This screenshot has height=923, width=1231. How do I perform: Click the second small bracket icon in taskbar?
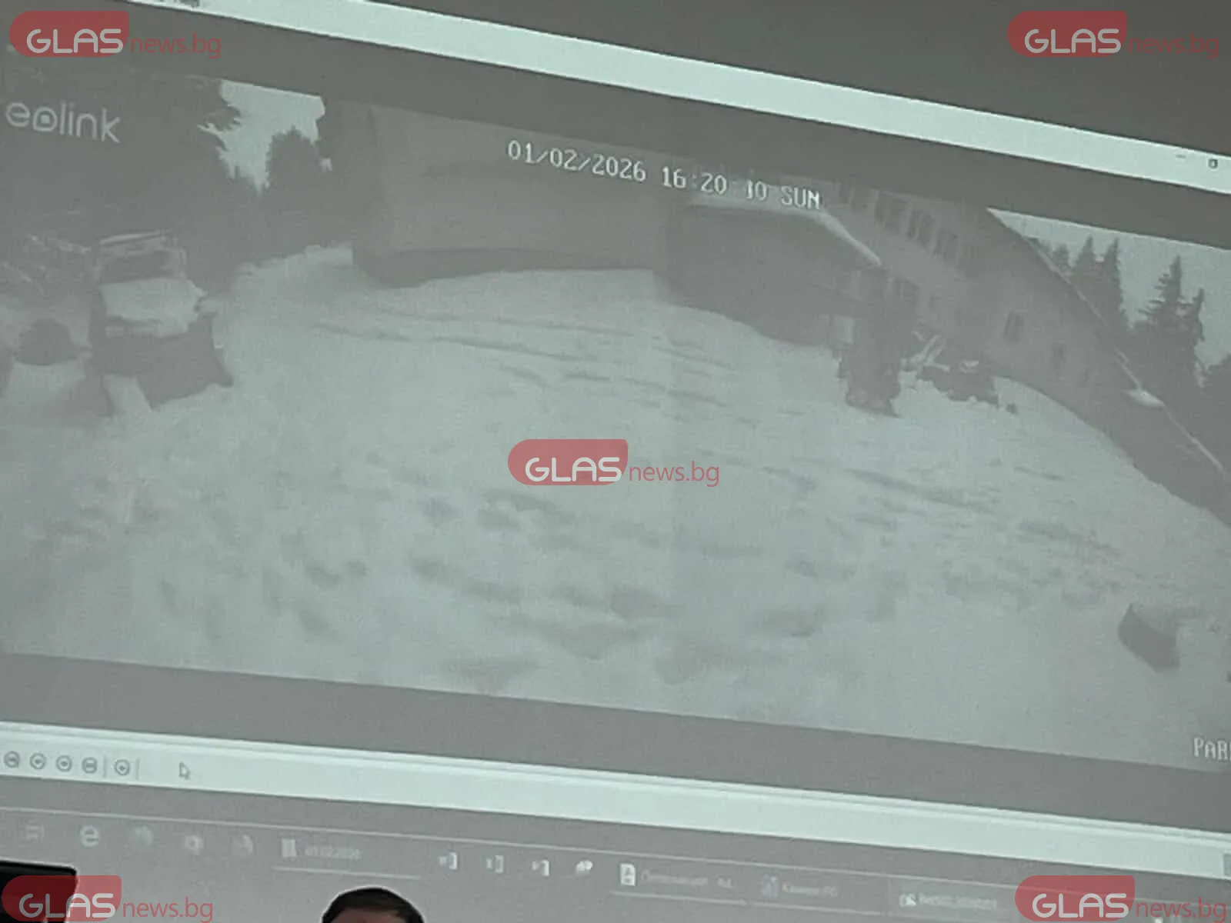click(x=495, y=865)
